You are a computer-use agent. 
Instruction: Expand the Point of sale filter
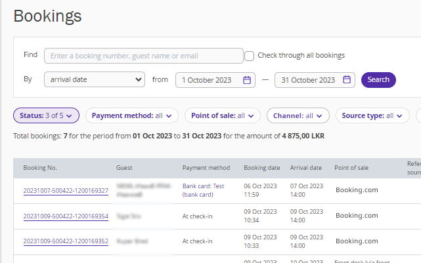(x=222, y=116)
